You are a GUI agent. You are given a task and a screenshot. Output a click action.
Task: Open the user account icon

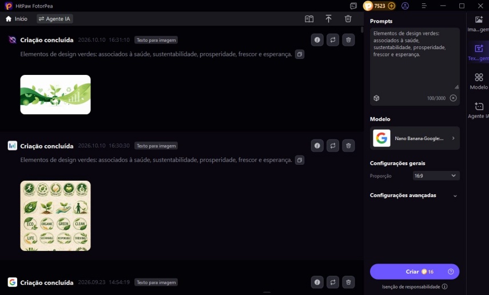pos(405,6)
